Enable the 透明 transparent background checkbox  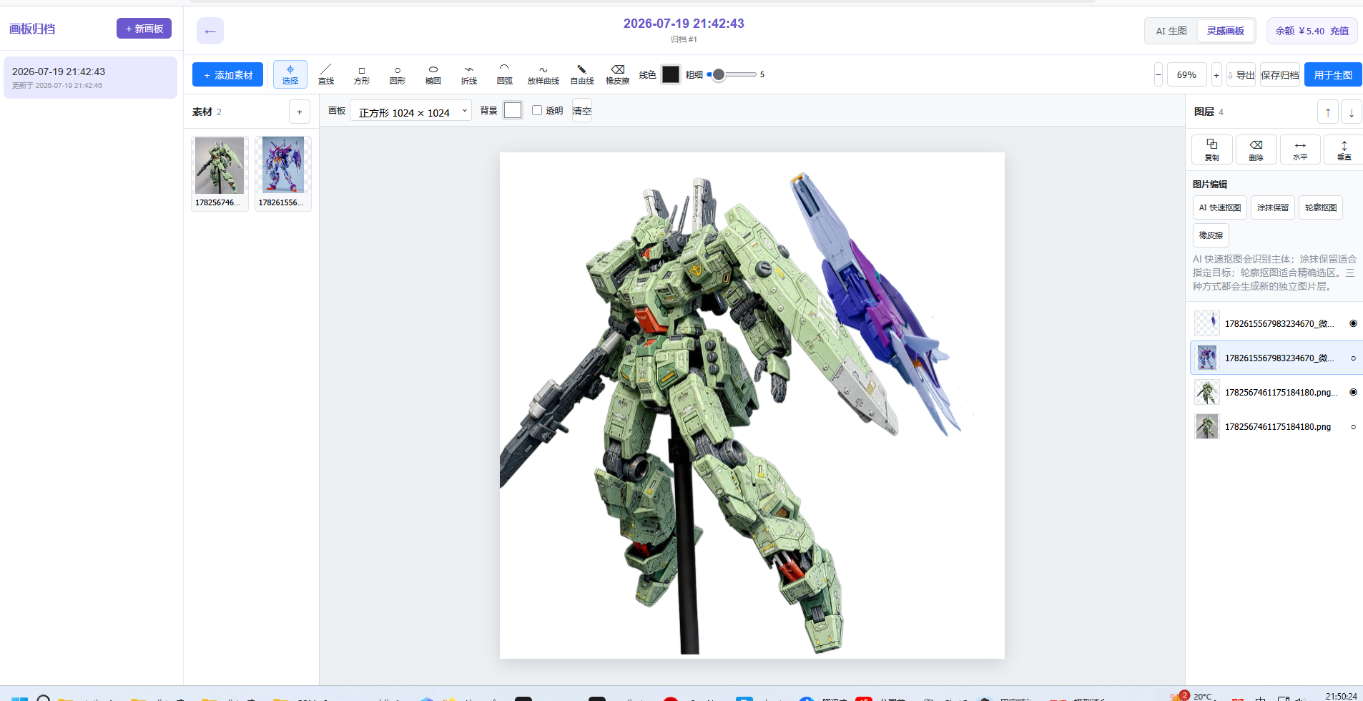537,110
